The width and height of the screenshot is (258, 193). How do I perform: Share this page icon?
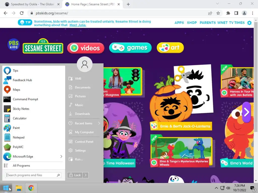(210, 13)
